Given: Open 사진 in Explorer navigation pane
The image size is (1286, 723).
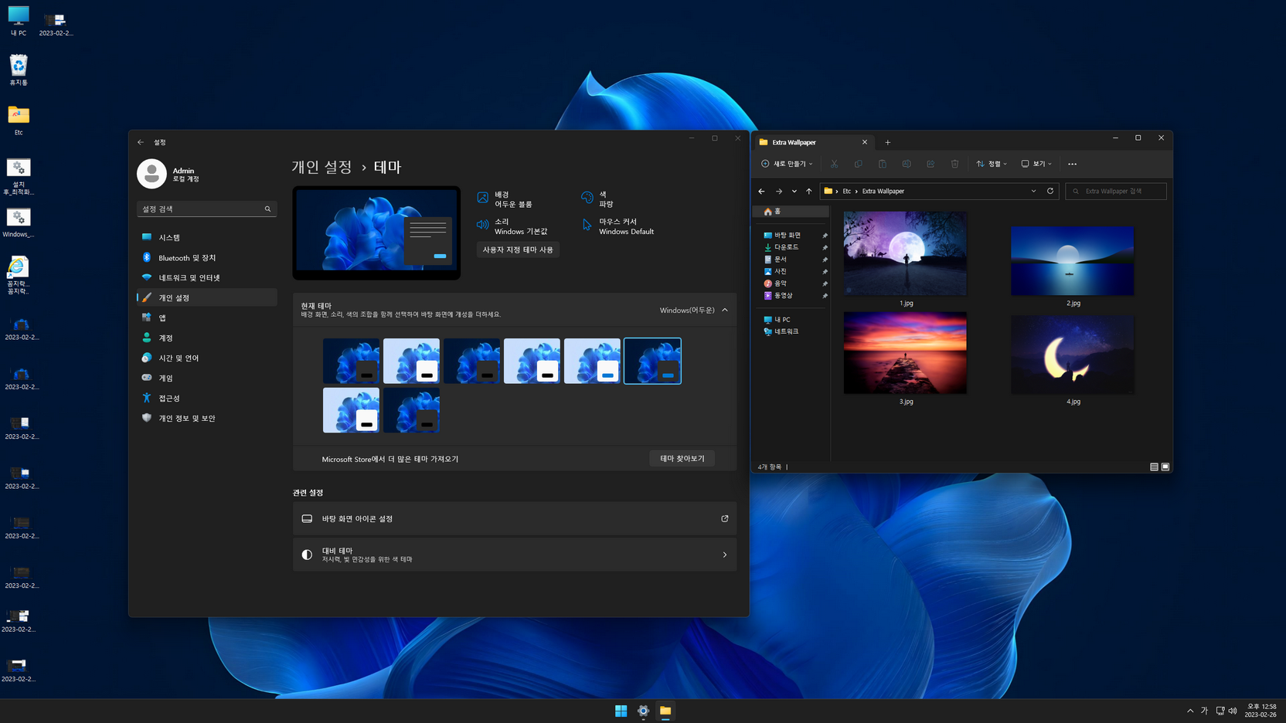Looking at the screenshot, I should 781,271.
